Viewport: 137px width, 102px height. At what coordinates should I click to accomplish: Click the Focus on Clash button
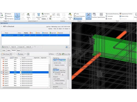click(59, 83)
